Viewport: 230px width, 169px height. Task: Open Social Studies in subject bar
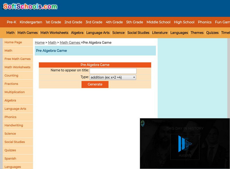(x=138, y=32)
